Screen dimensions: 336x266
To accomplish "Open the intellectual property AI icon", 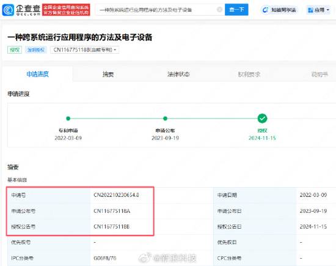I will click(265, 10).
